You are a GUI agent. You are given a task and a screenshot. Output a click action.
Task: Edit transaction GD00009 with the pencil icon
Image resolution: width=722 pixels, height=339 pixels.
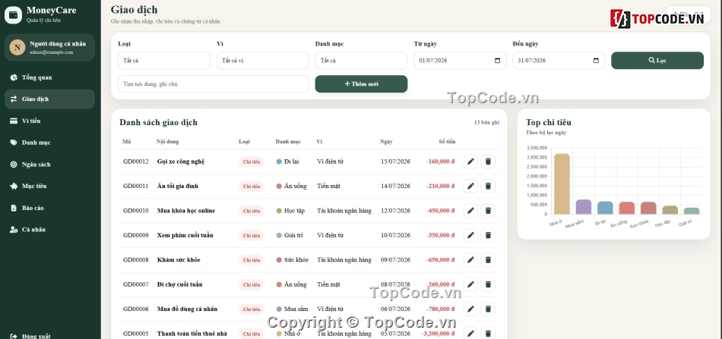(x=470, y=235)
